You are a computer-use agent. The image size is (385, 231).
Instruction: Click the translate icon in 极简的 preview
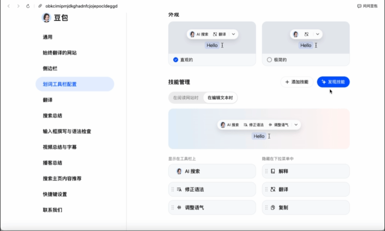point(306,34)
